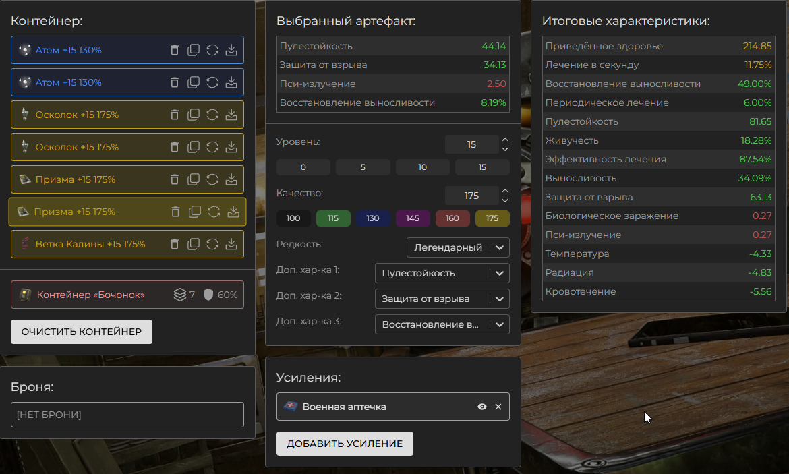This screenshot has width=789, height=474.
Task: Select quality 100 grey swatch
Action: (x=293, y=218)
